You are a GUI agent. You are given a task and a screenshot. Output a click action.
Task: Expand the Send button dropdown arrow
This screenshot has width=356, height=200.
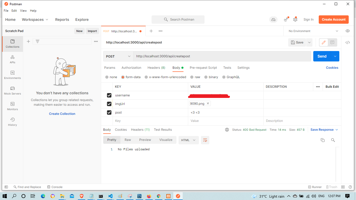click(335, 56)
